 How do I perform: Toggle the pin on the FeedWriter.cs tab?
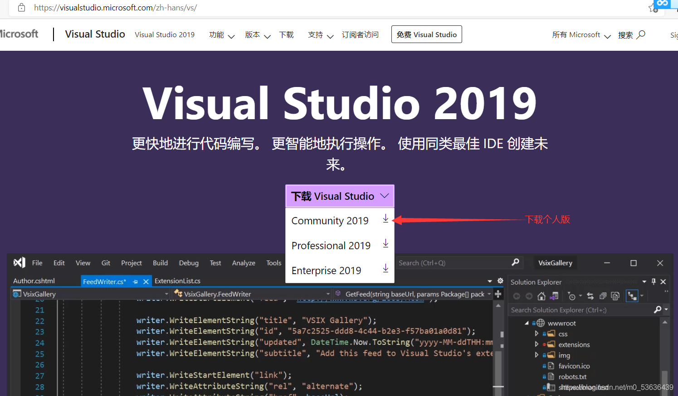(x=136, y=281)
